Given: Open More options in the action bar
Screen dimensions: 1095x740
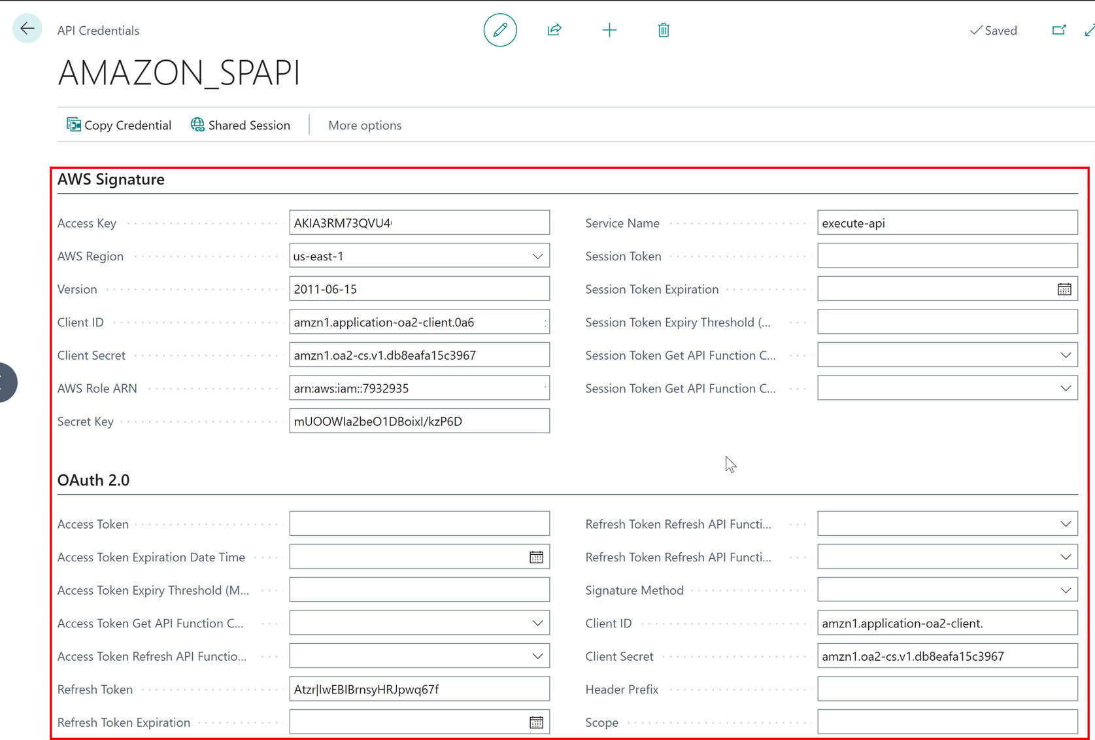Looking at the screenshot, I should [x=365, y=125].
